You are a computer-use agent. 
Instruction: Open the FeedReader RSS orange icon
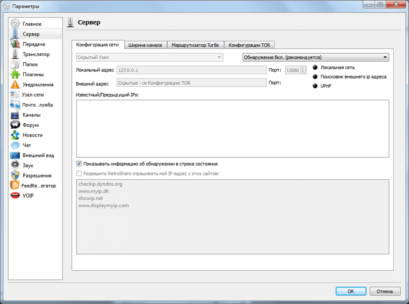pos(15,186)
